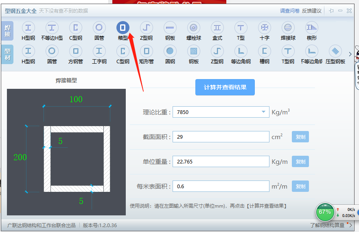Click 广联达钢结构和工作台联合出品 text
This screenshot has width=359, height=232.
click(x=42, y=226)
